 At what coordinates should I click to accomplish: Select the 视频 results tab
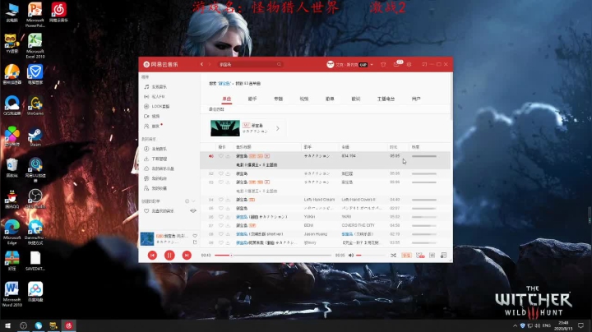(x=304, y=99)
